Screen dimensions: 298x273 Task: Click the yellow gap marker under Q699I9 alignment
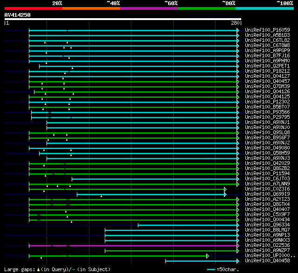(x=102, y=196)
